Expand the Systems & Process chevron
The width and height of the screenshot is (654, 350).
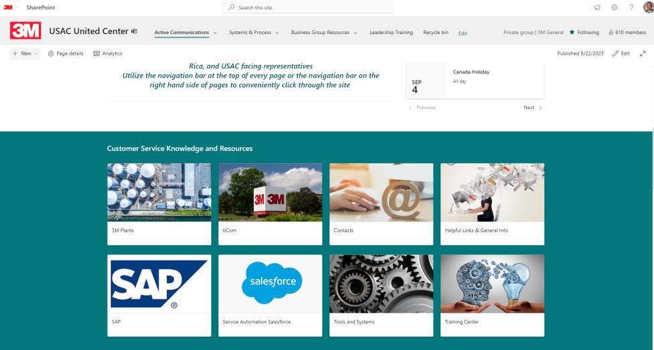pos(277,33)
